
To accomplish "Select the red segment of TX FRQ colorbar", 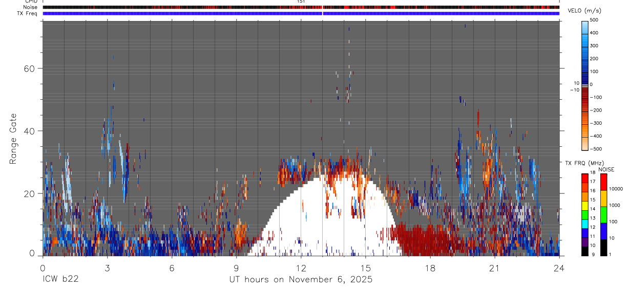I will (585, 179).
